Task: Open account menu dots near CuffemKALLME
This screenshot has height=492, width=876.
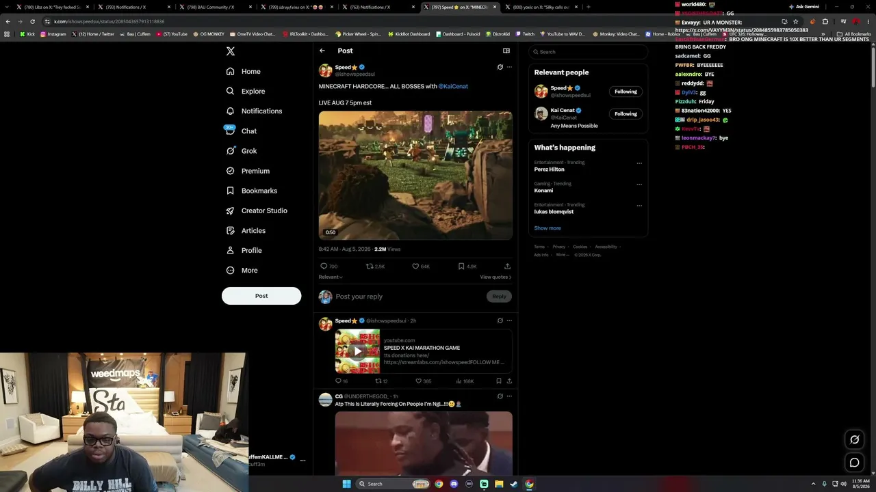Action: (x=302, y=461)
